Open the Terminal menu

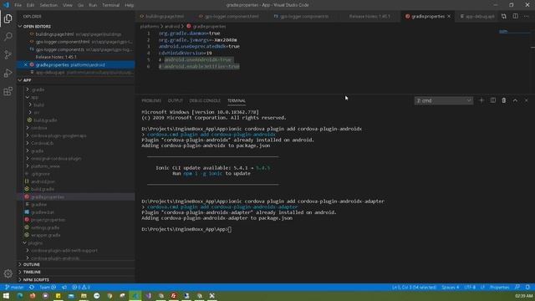coord(111,5)
